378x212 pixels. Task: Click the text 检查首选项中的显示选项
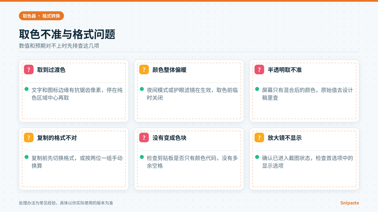pos(308,162)
